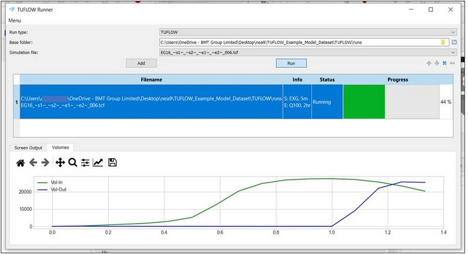Expand the Simulation file dropdown

(x=453, y=52)
